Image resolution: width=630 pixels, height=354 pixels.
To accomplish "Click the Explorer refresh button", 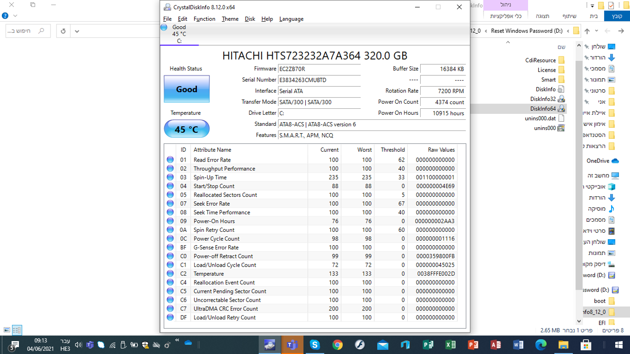I will [63, 31].
